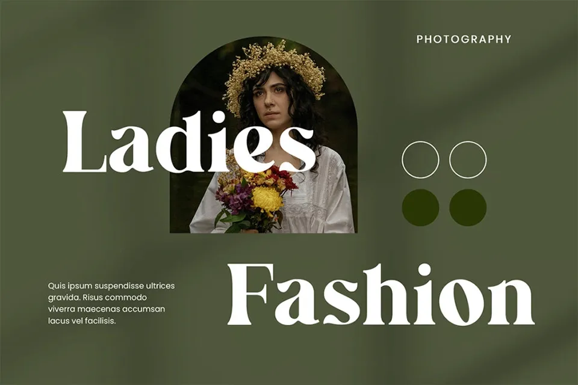Screen dimensions: 578x385
Task: Pick the right dark green filled circle
Action: (468, 208)
